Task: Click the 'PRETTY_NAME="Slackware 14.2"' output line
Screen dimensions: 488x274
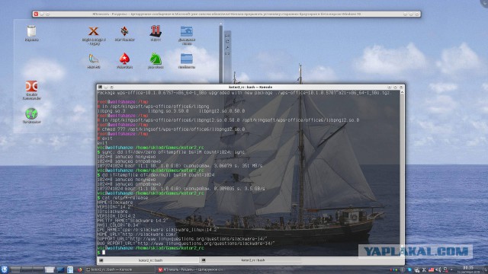Action: 133,220
